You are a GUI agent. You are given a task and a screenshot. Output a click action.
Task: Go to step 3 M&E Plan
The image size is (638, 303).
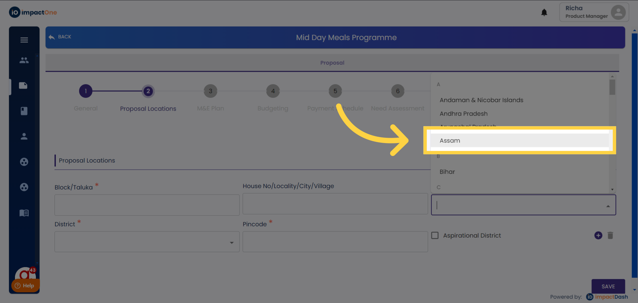coord(210,91)
